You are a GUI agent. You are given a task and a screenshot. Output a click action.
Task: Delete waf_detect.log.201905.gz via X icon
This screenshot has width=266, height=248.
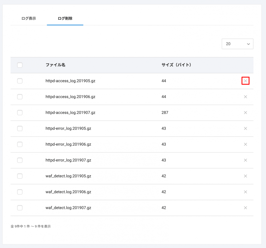click(x=245, y=176)
